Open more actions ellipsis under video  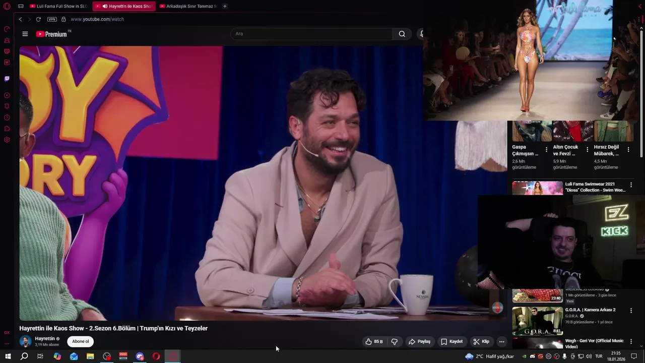pyautogui.click(x=501, y=341)
